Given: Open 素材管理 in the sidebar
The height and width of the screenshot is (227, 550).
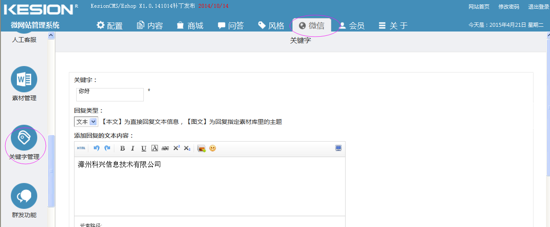Looking at the screenshot, I should pos(24,84).
